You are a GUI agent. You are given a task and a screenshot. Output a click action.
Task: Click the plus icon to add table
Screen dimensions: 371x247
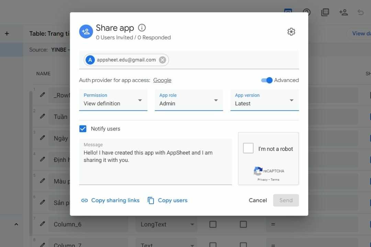pyautogui.click(x=7, y=34)
